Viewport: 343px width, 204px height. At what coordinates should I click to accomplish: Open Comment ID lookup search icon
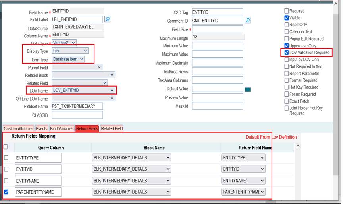[248, 20]
